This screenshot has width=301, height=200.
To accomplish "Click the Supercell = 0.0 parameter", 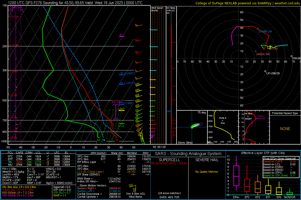I will (x=62, y=187).
